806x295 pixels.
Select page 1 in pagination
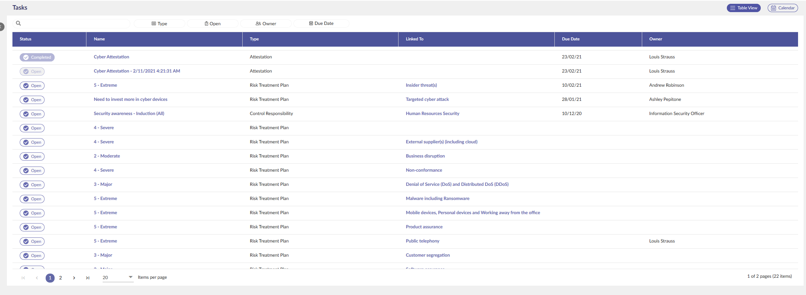coord(50,278)
